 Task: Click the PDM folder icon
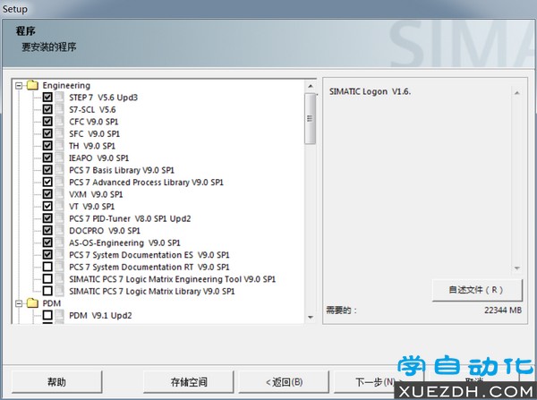pos(32,302)
